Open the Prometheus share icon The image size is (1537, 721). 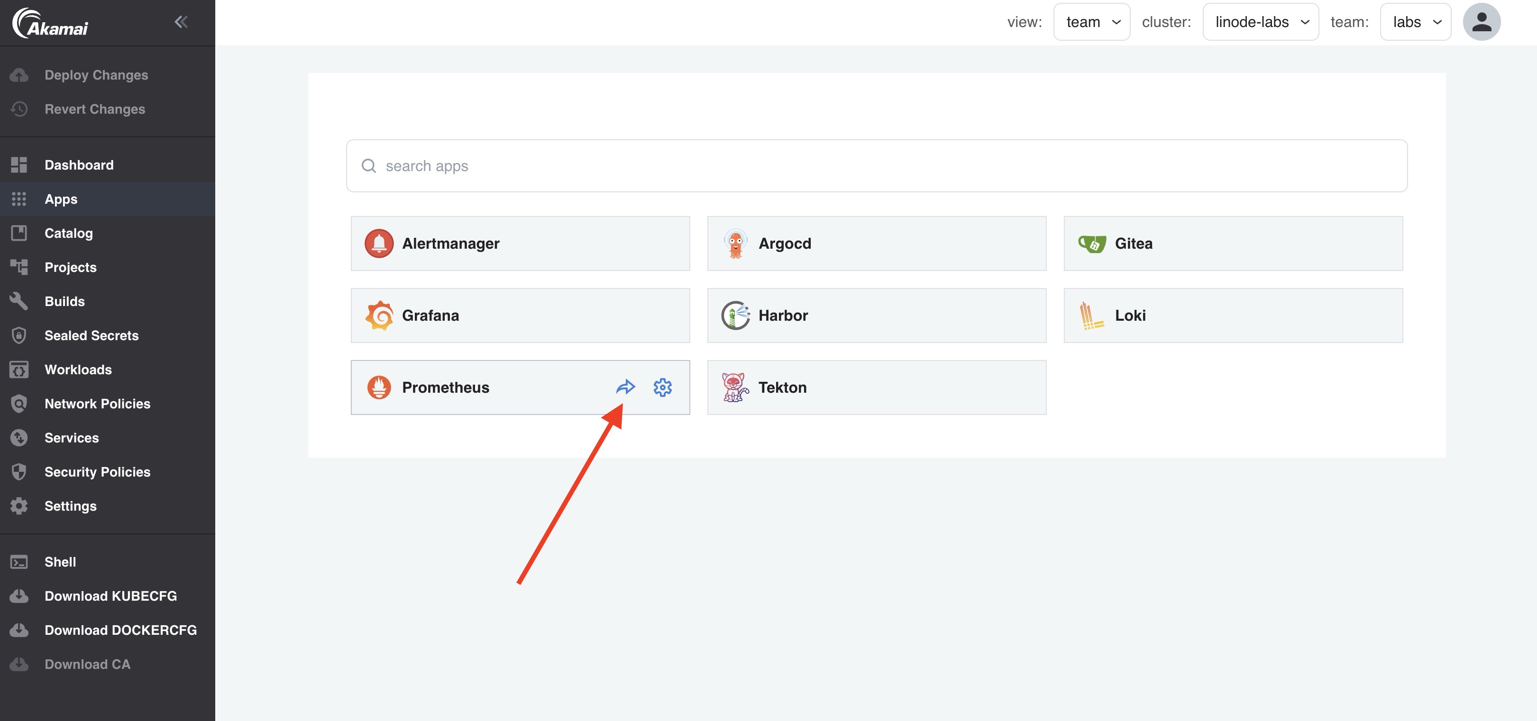tap(625, 387)
